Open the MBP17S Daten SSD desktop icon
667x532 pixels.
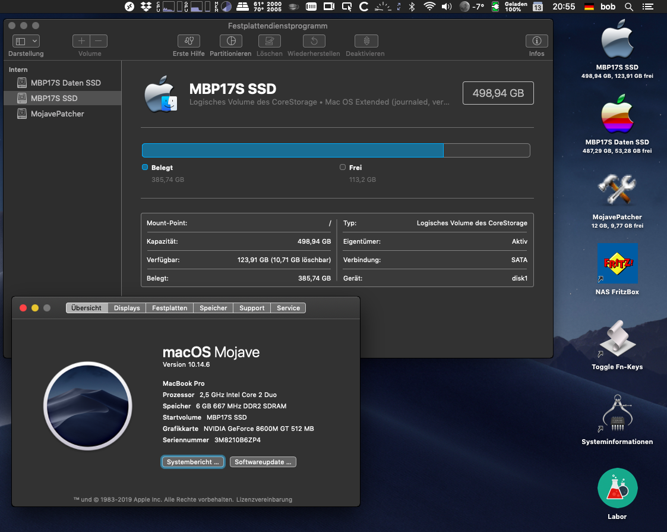tap(617, 114)
